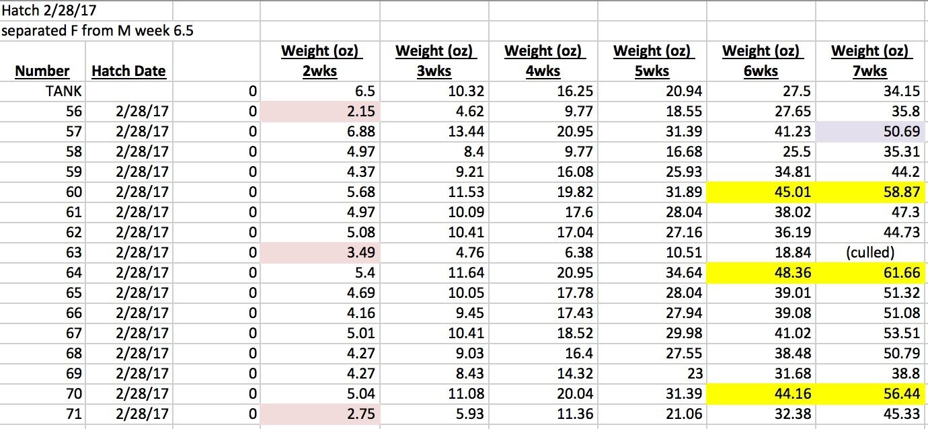Select the lavender-shaded 50.69 cell
Image resolution: width=928 pixels, height=429 pixels.
[x=870, y=131]
